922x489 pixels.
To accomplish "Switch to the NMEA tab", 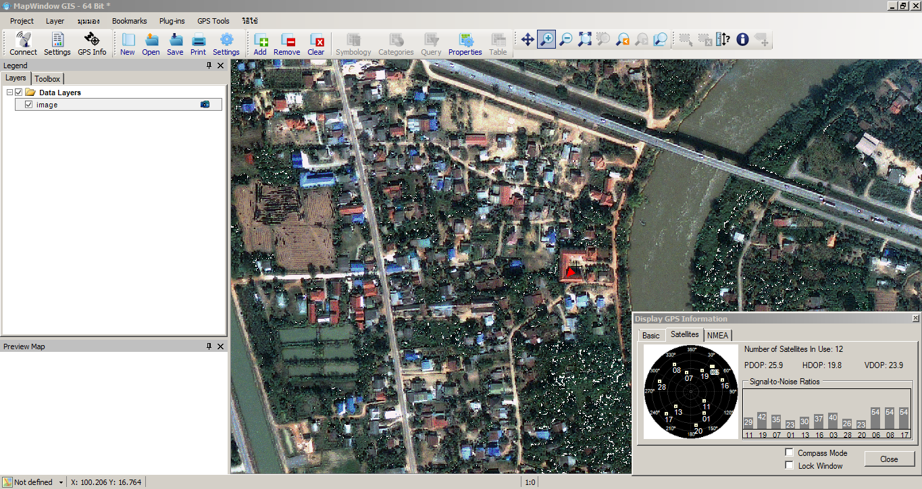I will [x=717, y=334].
